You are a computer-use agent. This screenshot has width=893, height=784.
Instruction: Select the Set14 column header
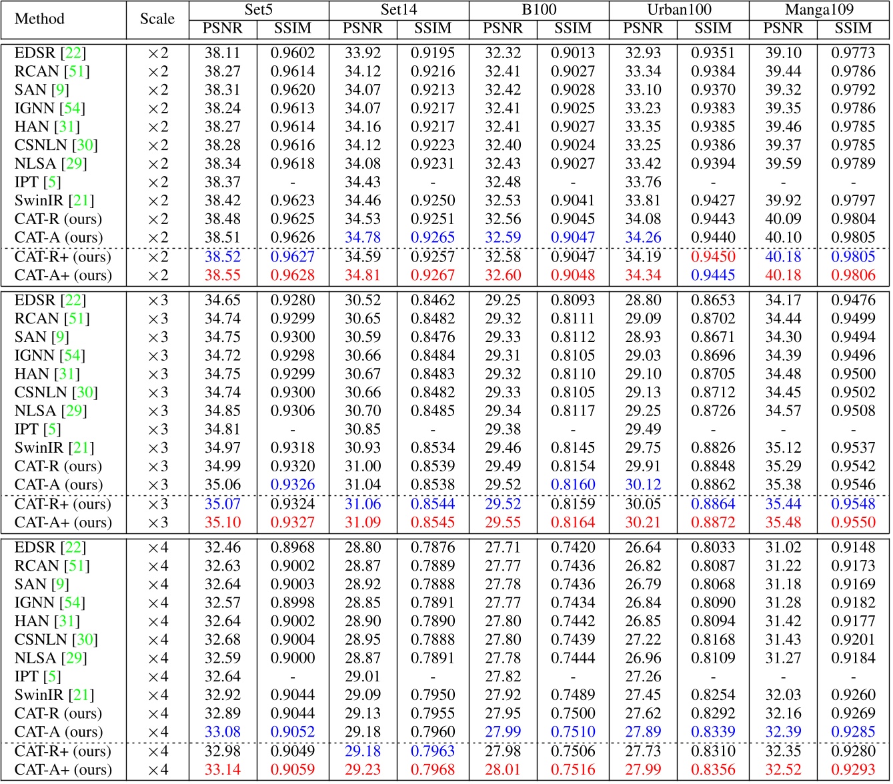399,9
